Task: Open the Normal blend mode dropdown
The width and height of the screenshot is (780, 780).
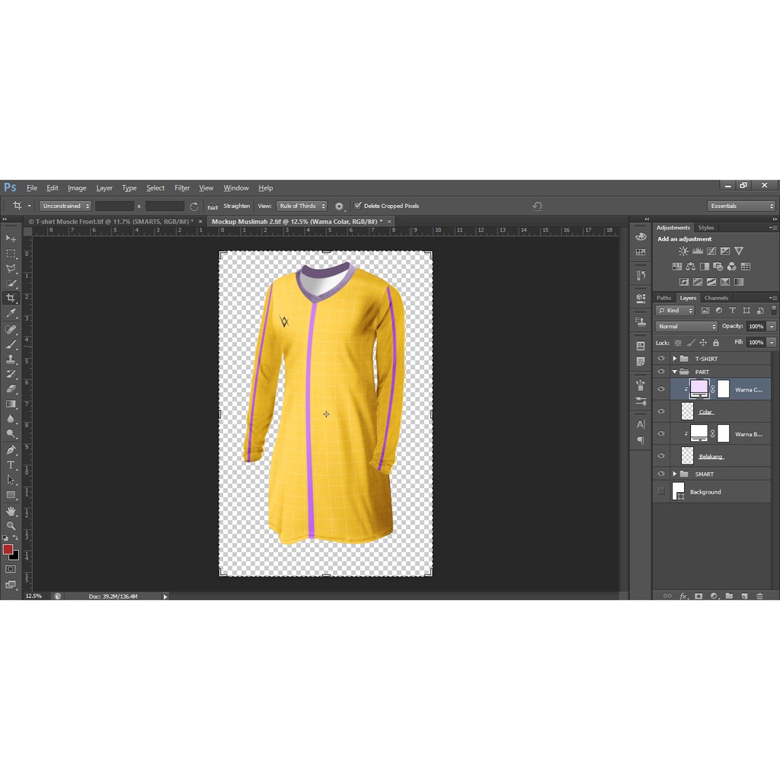Action: [x=686, y=326]
